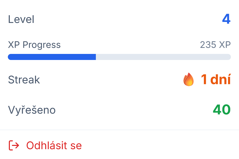Image resolution: width=239 pixels, height=159 pixels.
Task: Click the rounded left end of XP bar
Action: coord(10,57)
